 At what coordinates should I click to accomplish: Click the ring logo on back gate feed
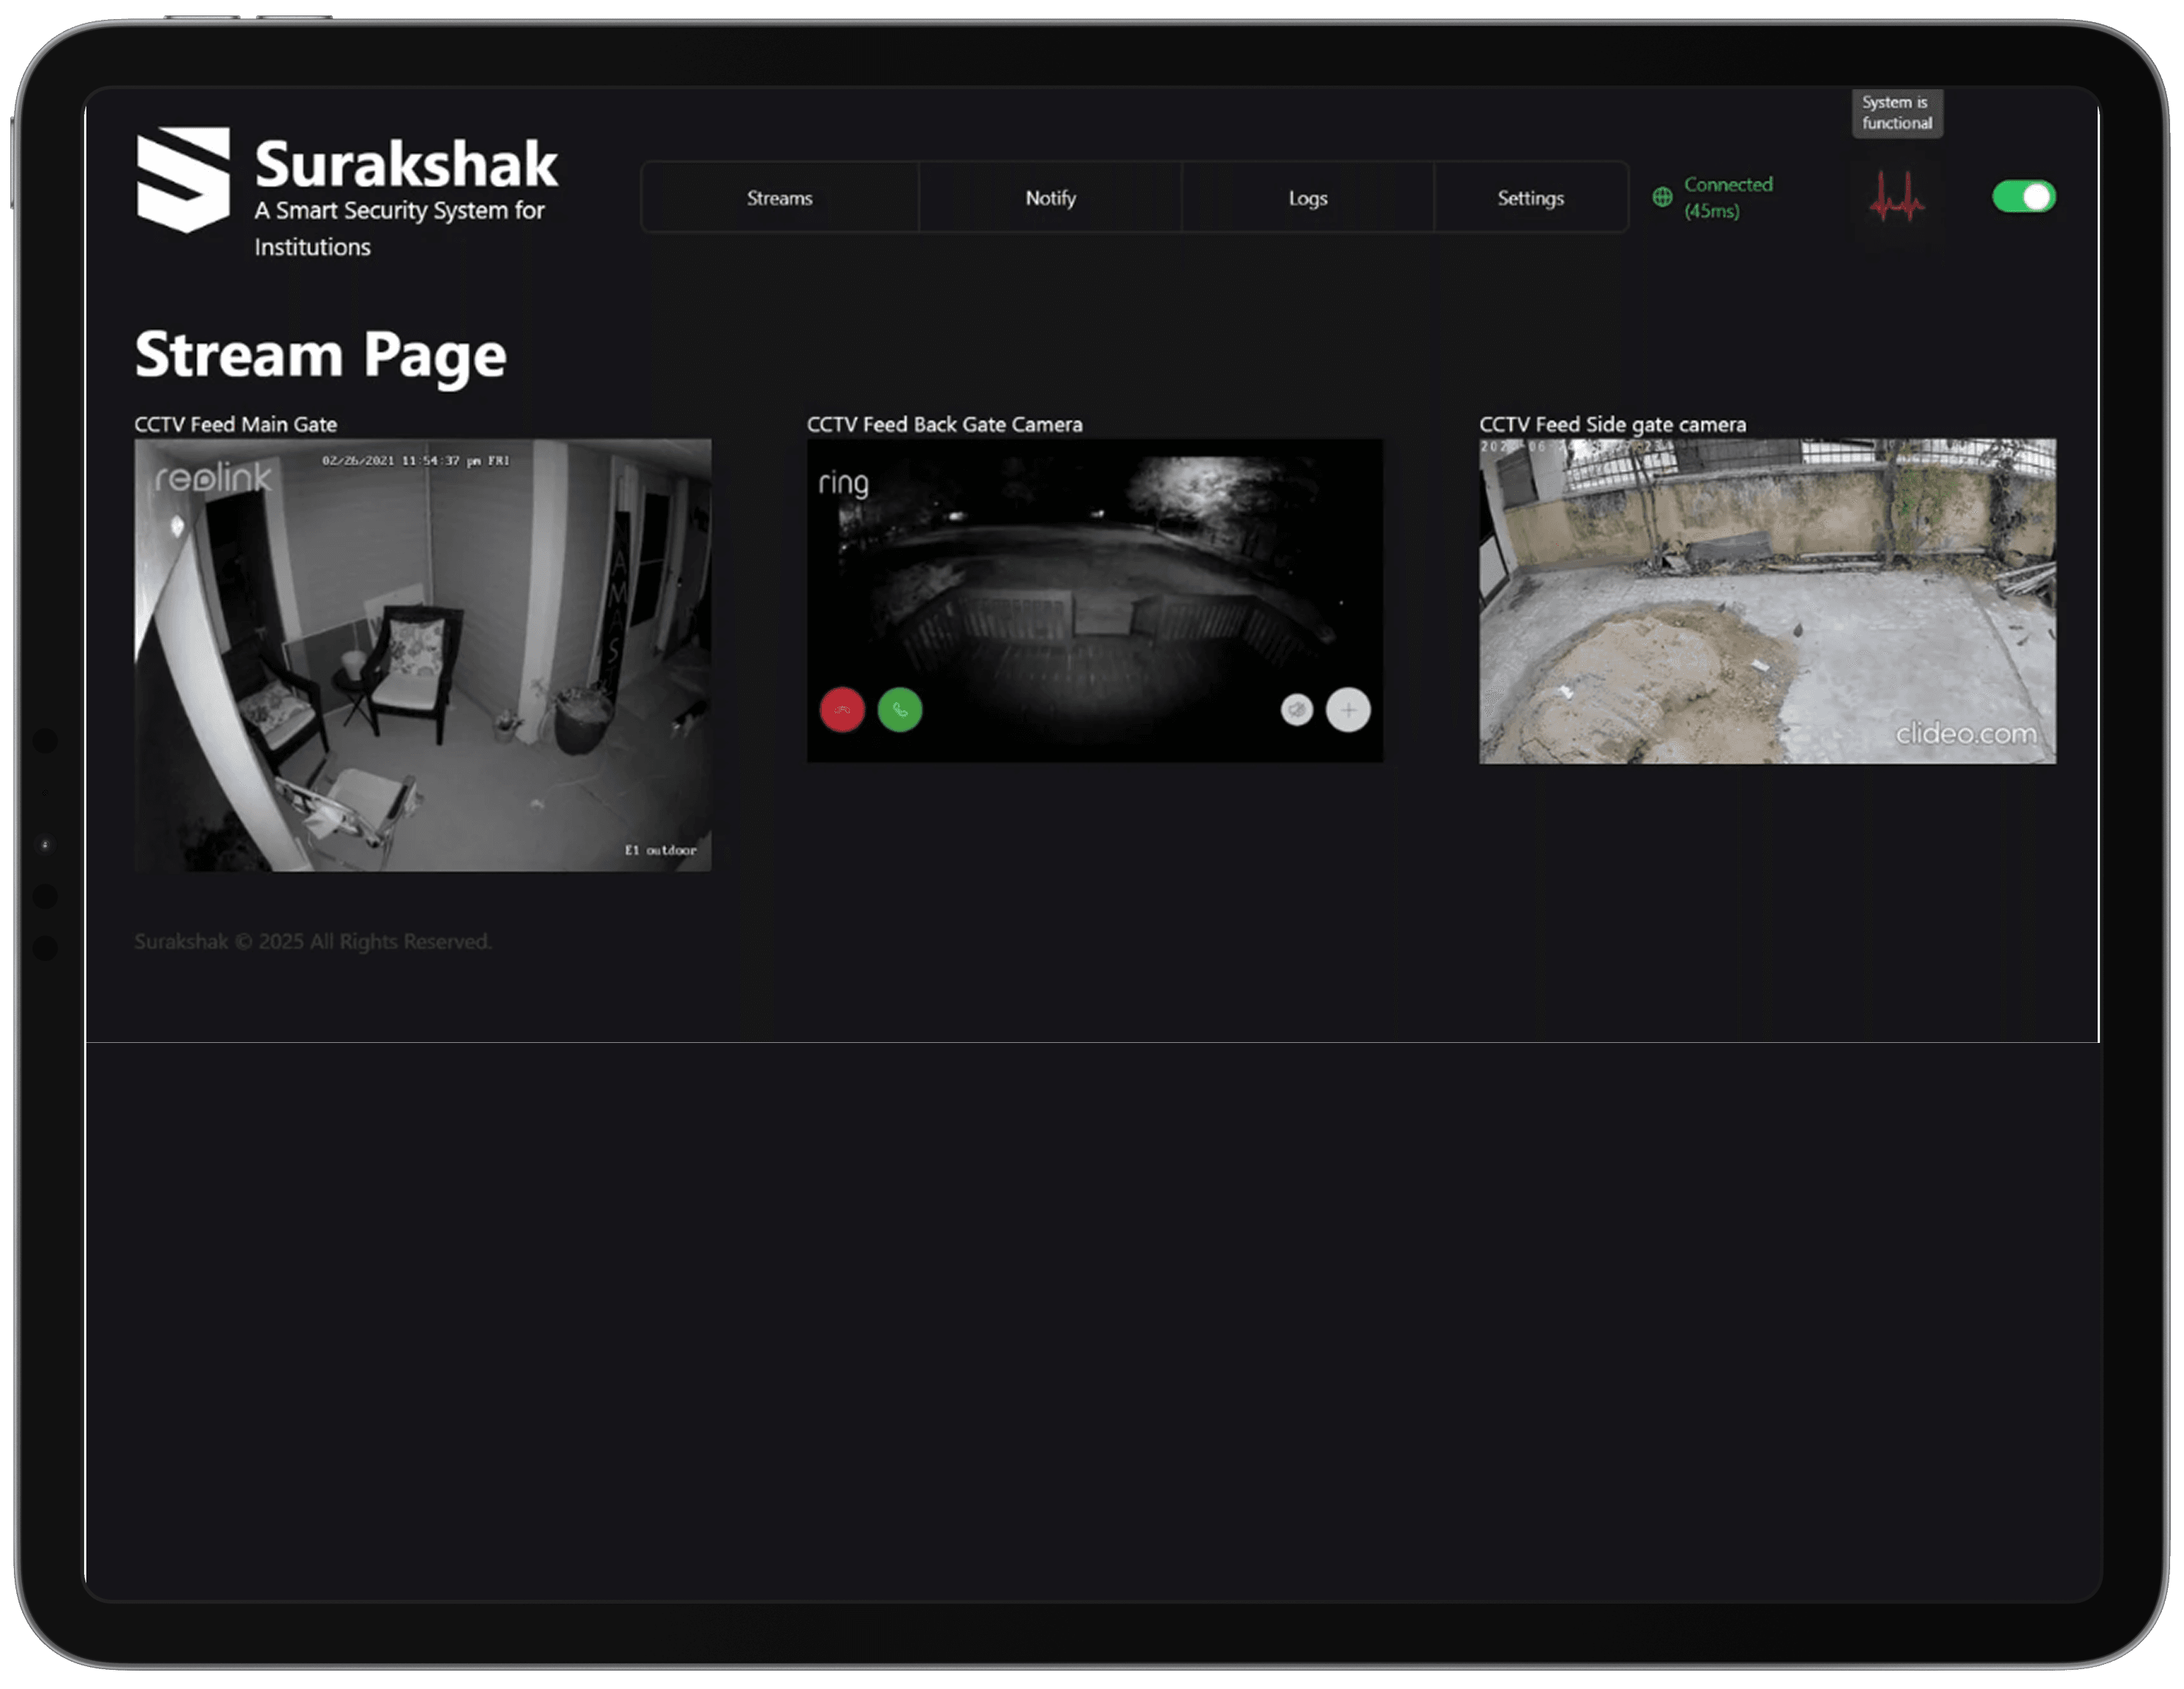point(843,484)
